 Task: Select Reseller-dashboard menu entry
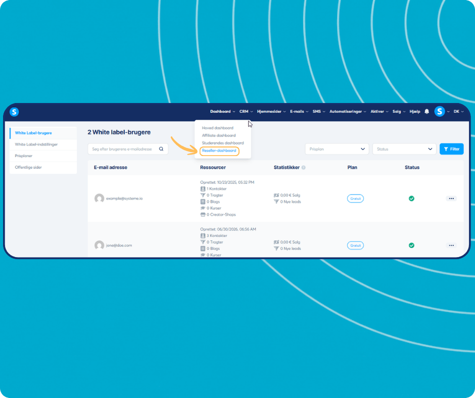tap(219, 151)
